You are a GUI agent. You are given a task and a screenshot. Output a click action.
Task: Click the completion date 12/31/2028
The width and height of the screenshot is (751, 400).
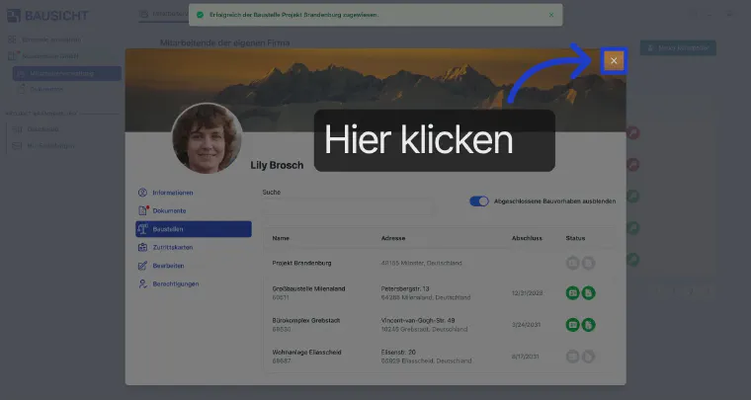(x=528, y=292)
